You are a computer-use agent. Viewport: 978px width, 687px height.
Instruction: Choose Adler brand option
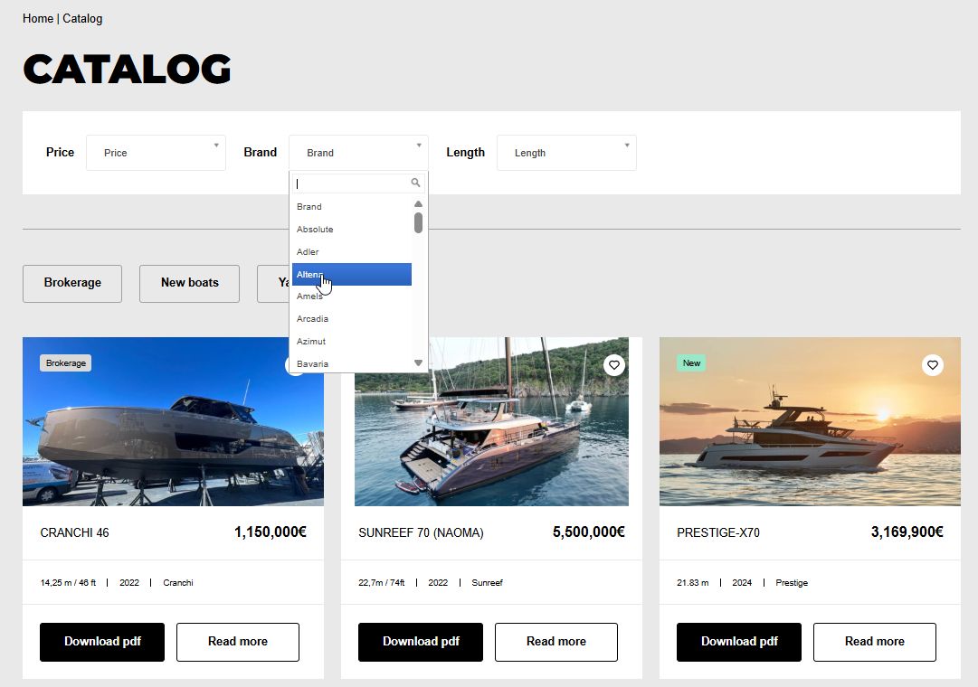click(x=308, y=252)
